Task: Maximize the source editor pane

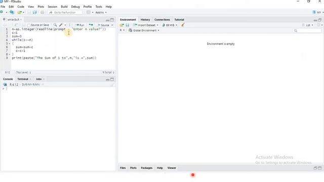Action: [112, 20]
